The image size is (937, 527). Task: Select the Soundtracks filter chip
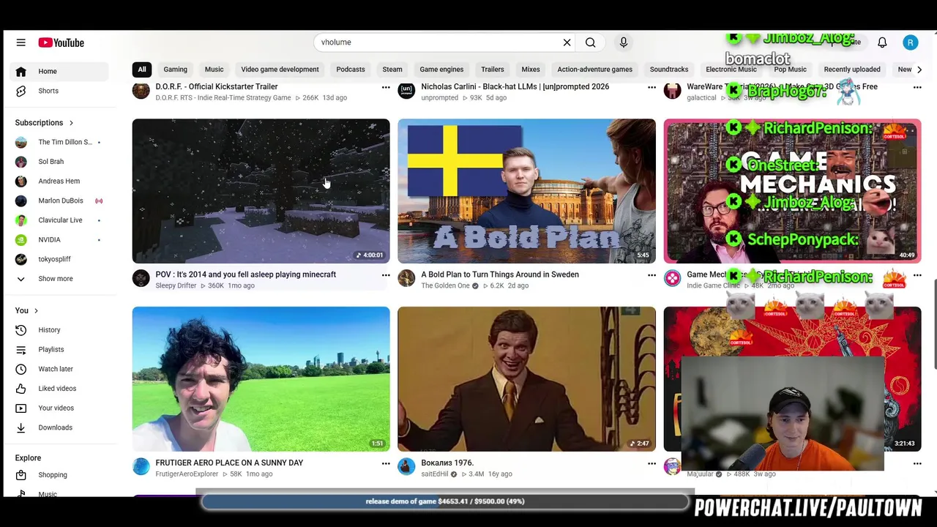click(669, 70)
